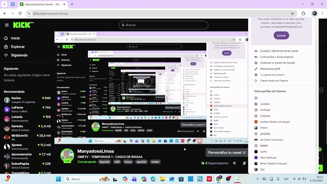Image resolution: width=327 pixels, height=184 pixels.
Task: Open the hamburger menu beside the Kick logo
Action: pyautogui.click(x=7, y=25)
